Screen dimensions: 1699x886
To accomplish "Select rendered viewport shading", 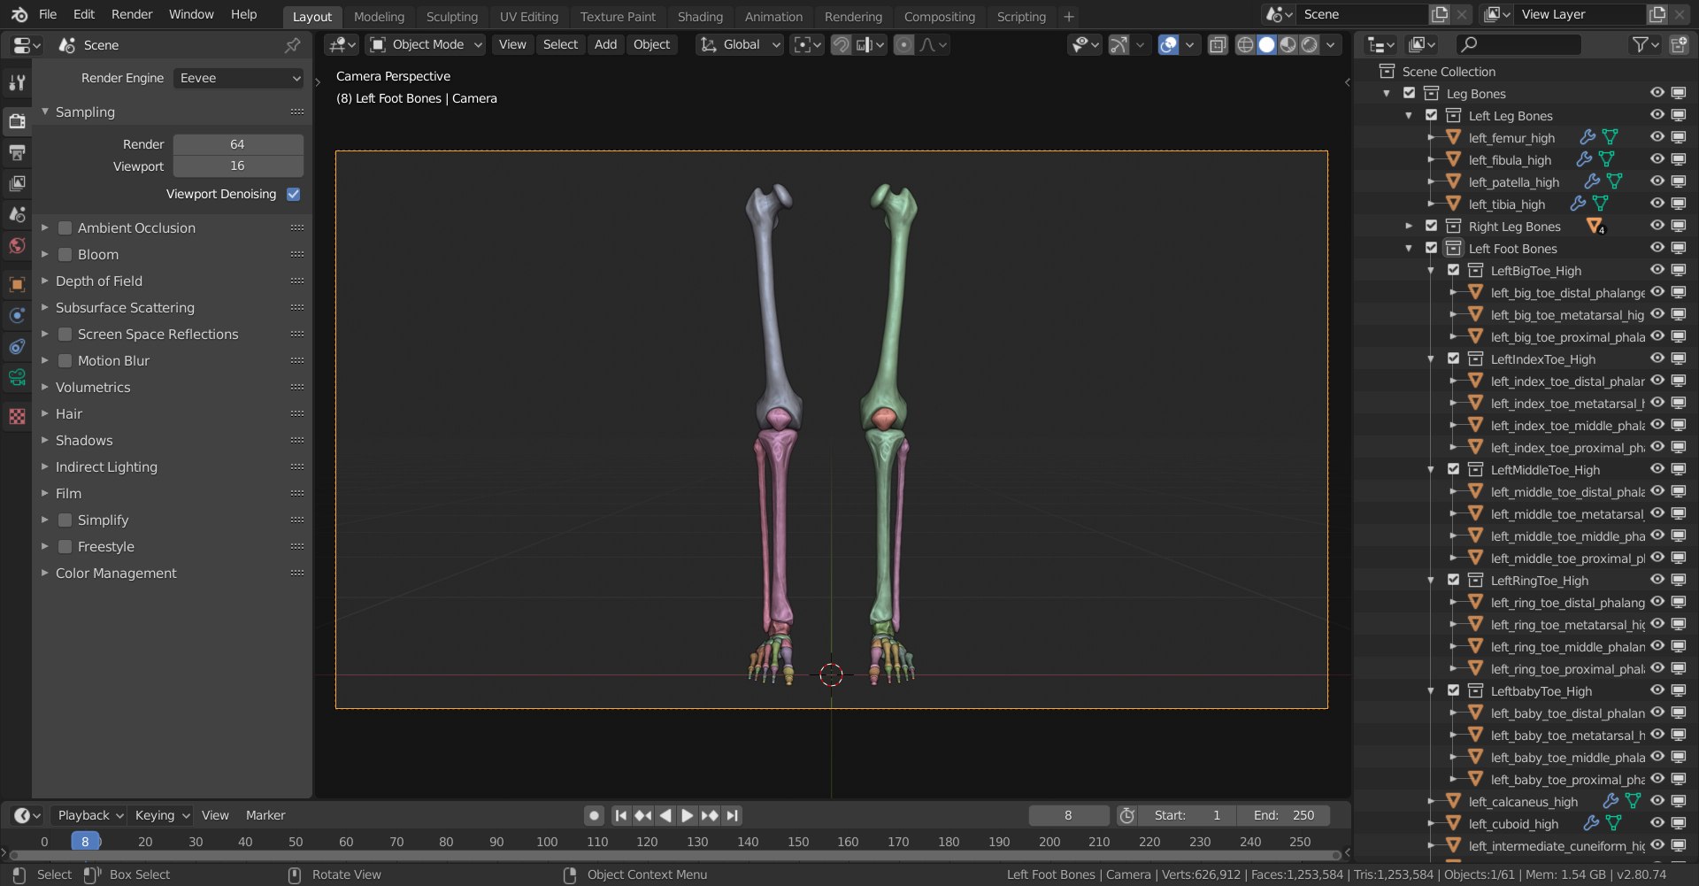I will [1310, 44].
